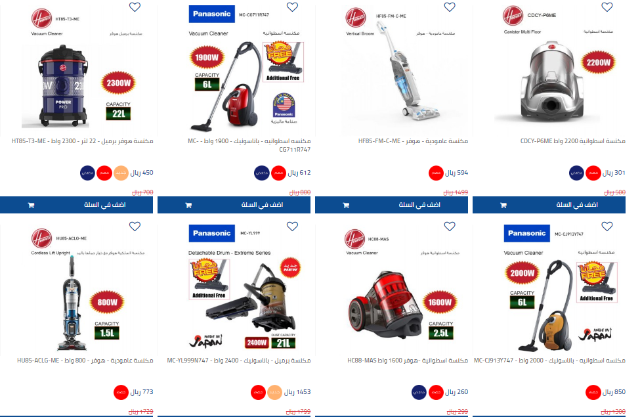Open Panasonic MC-YL999N747 product title link
Screen dimensions: 640x417
239,361
